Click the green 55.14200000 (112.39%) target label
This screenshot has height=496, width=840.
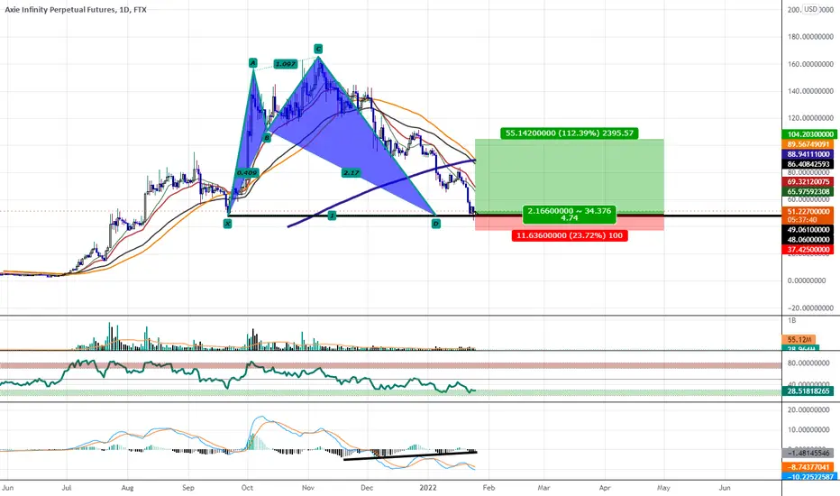pos(569,133)
